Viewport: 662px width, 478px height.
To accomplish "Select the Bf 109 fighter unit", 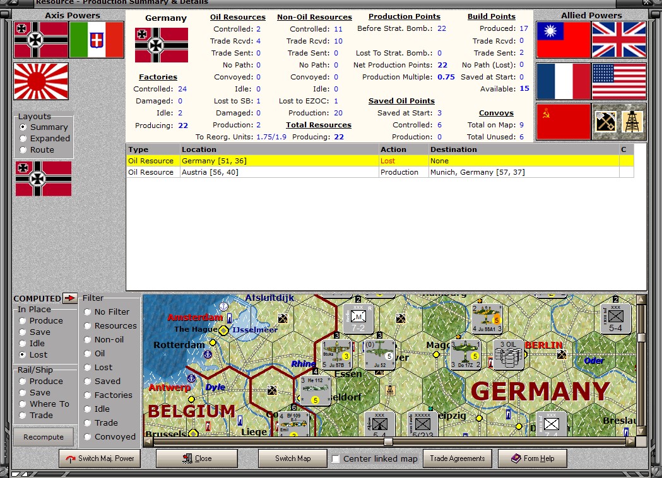I will click(294, 424).
